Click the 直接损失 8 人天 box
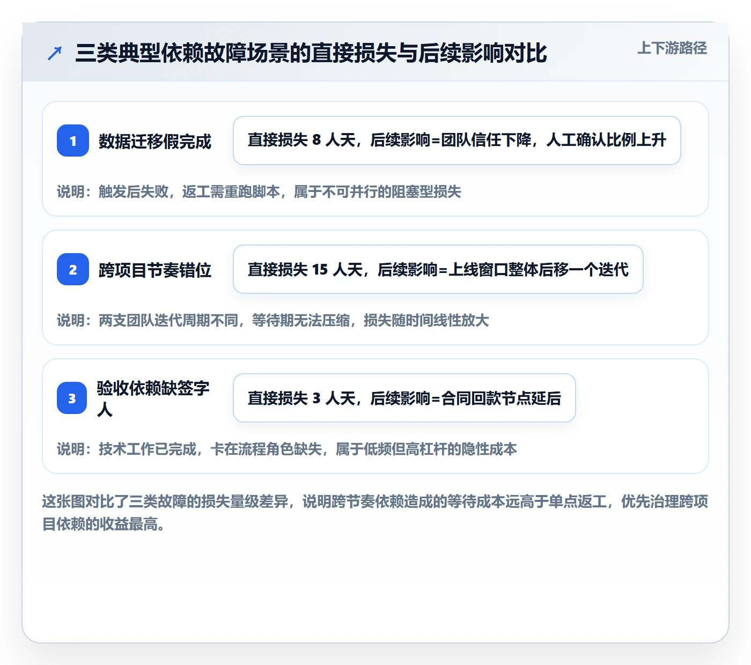The image size is (751, 665). 457,141
